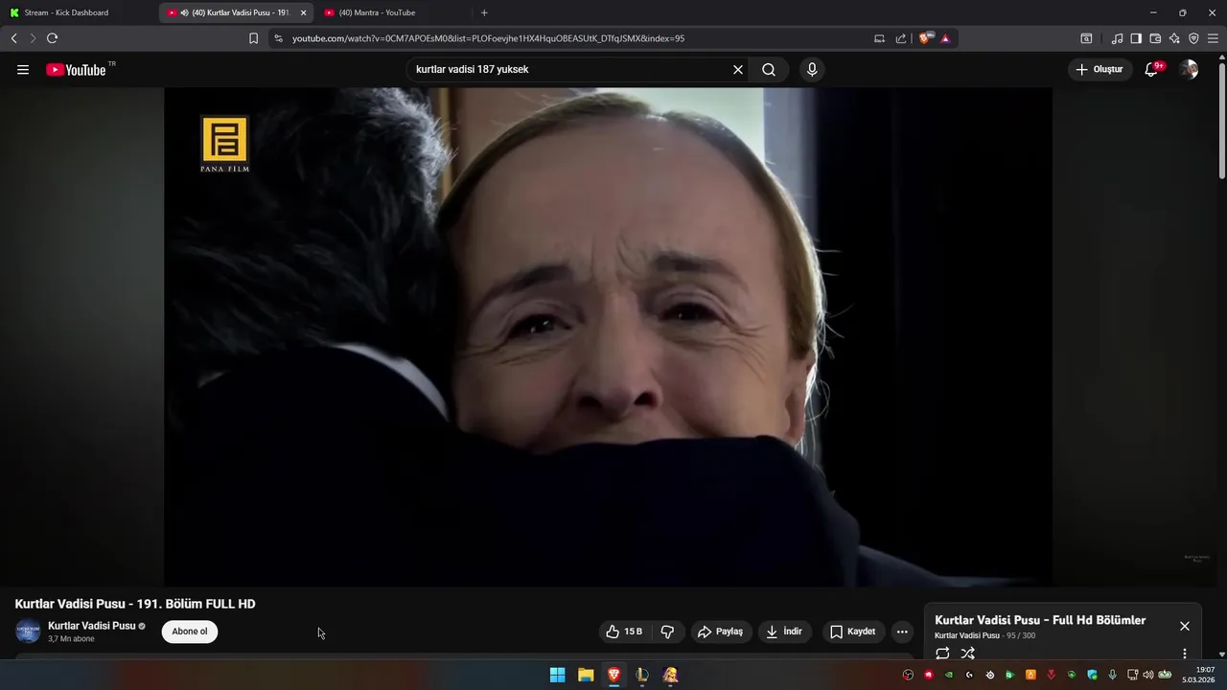Close the playlist panel
The height and width of the screenshot is (690, 1227).
[x=1185, y=626]
